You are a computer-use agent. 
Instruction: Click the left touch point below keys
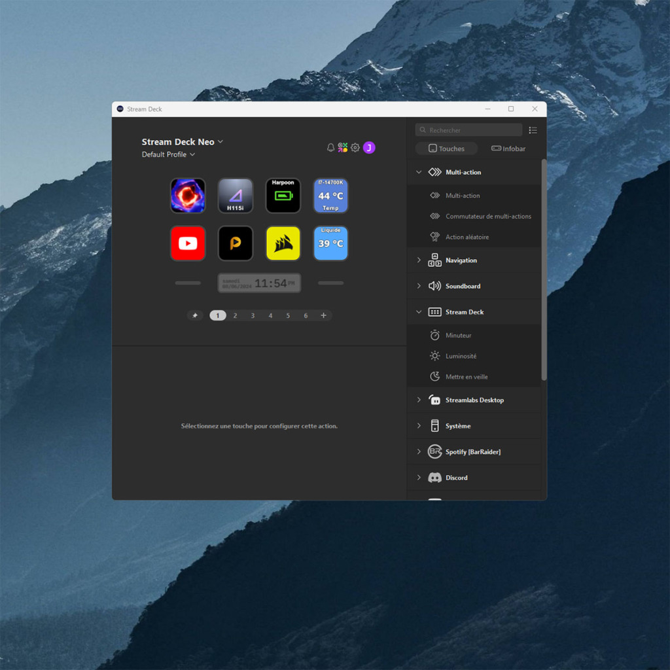(188, 283)
